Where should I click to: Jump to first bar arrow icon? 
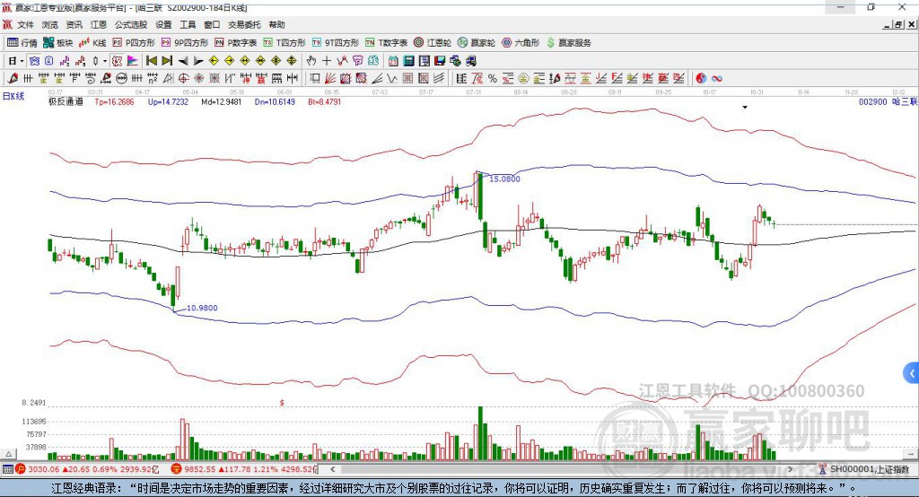pos(151,60)
